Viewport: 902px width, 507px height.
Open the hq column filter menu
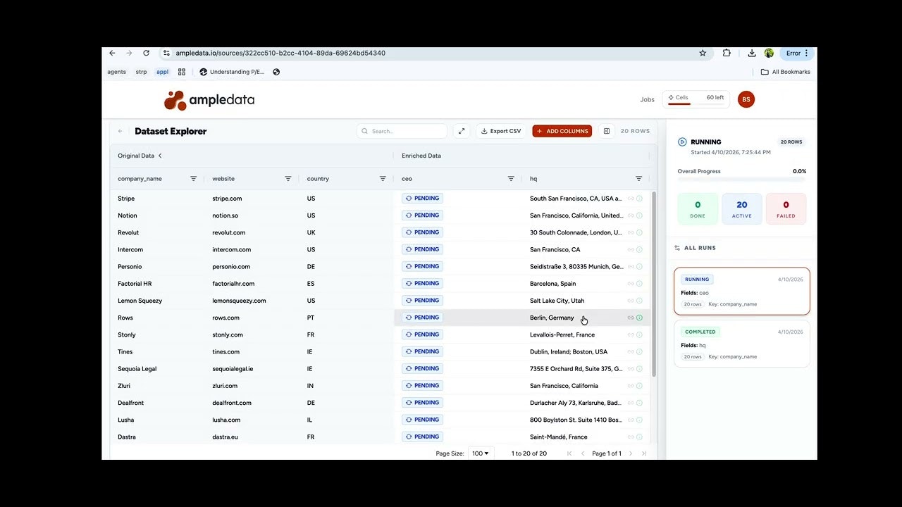point(638,179)
